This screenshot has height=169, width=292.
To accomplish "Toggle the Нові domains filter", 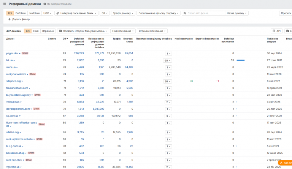I will click(x=36, y=31).
